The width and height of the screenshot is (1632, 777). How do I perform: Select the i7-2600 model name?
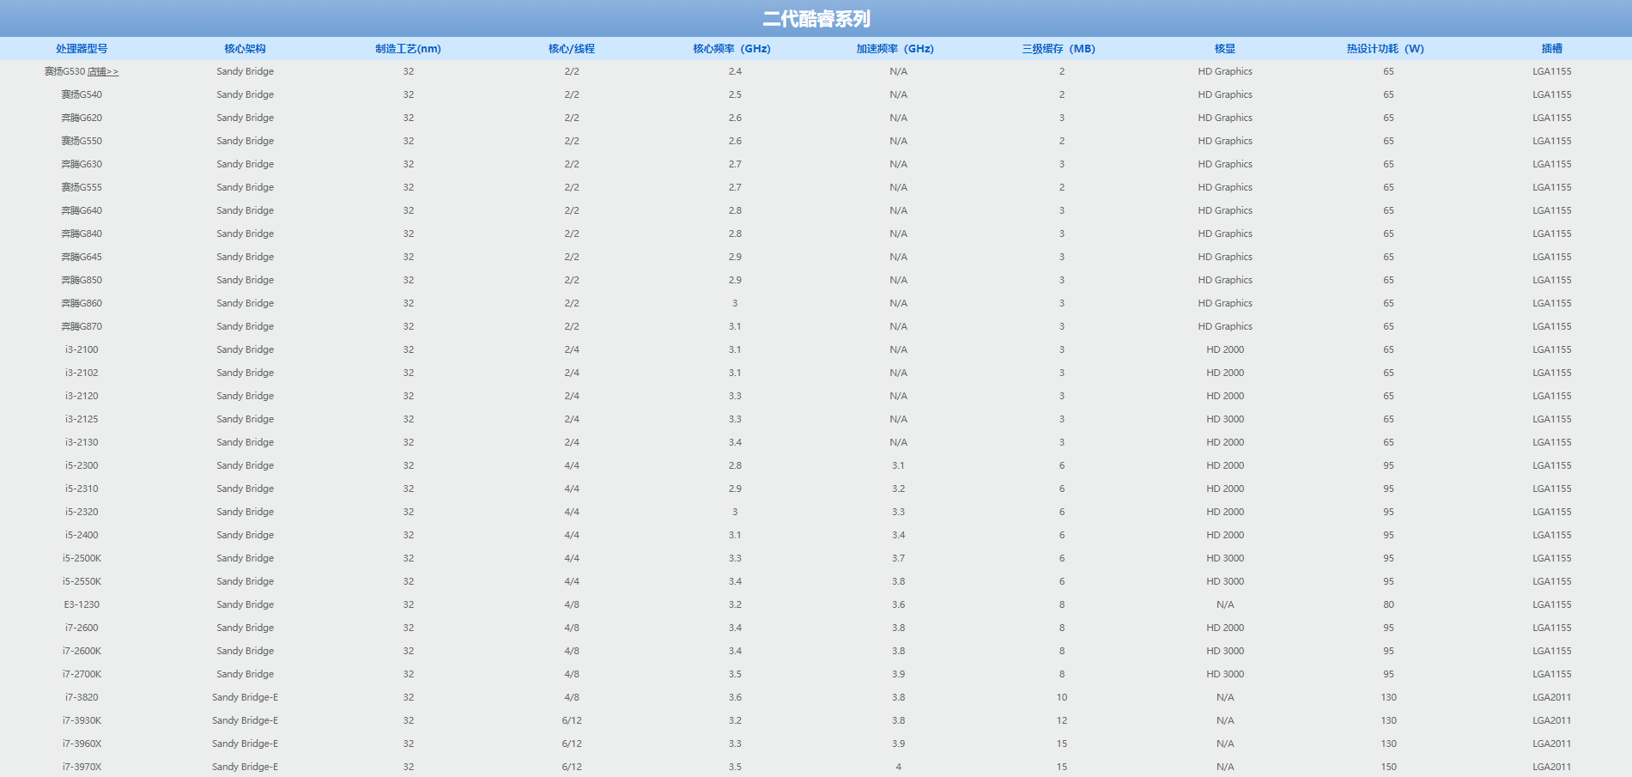(82, 628)
